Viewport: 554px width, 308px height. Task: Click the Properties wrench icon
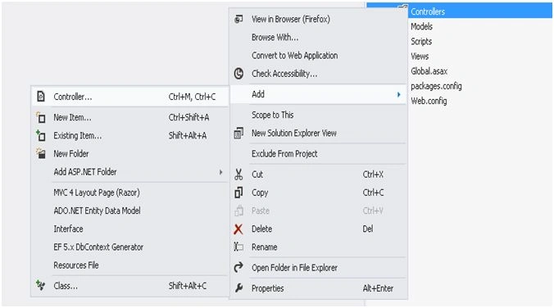(238, 288)
